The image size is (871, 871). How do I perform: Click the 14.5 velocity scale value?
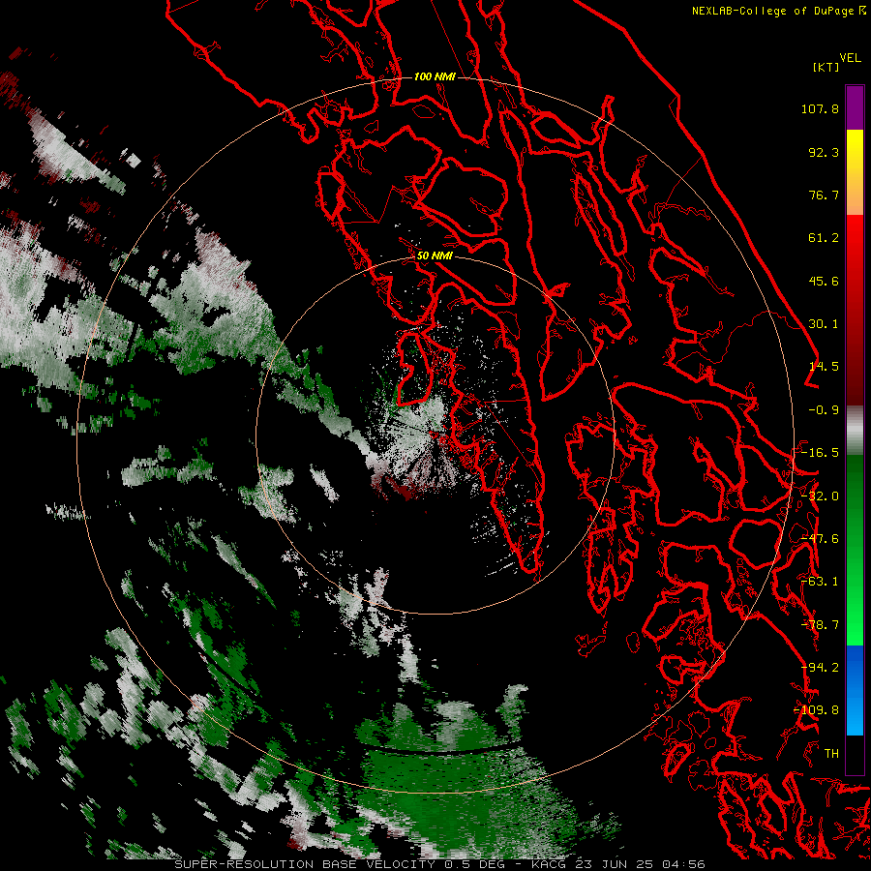pyautogui.click(x=824, y=367)
